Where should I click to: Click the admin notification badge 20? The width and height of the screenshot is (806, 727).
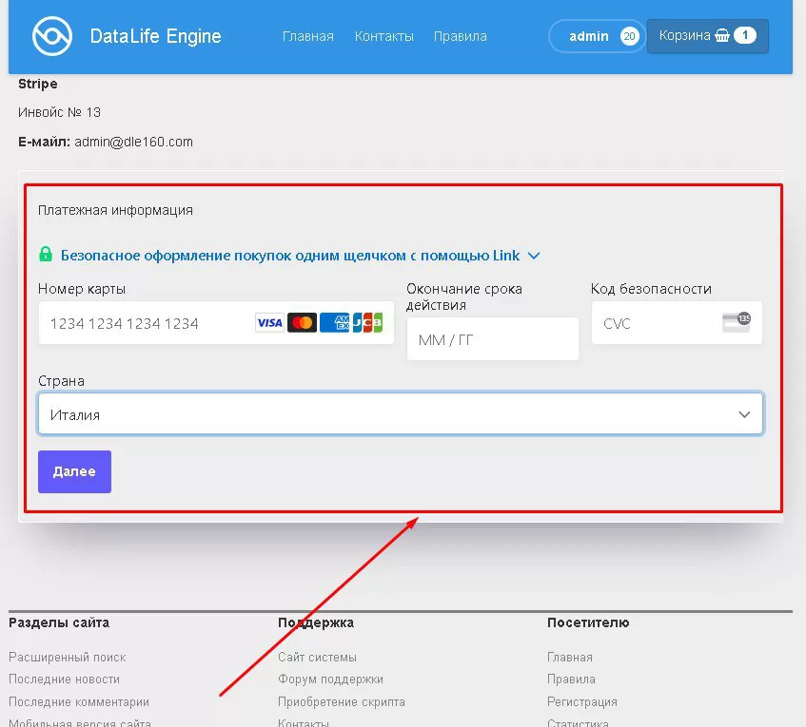629,36
